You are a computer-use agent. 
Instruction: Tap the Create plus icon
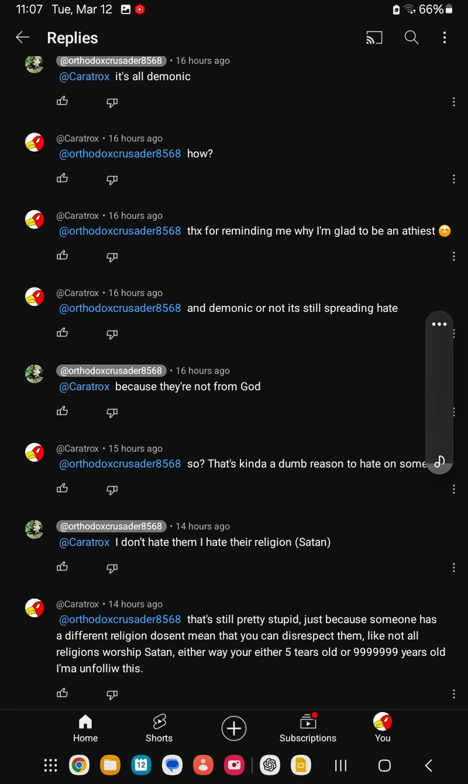click(234, 728)
